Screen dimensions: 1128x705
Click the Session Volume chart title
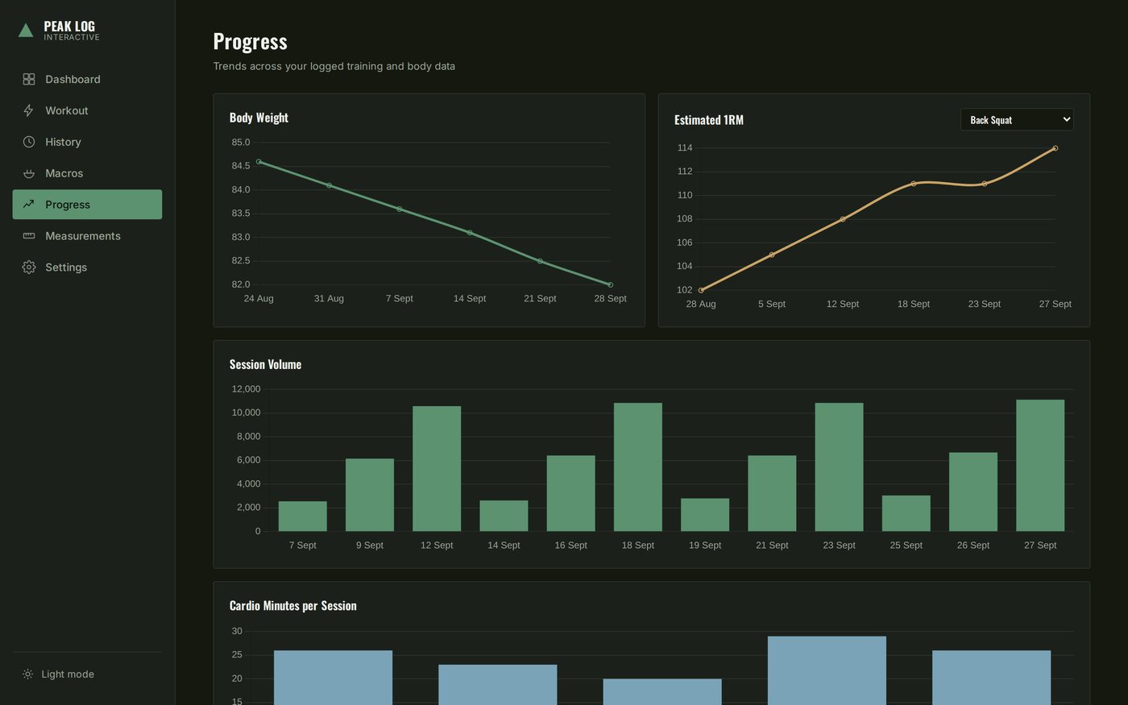click(x=265, y=364)
